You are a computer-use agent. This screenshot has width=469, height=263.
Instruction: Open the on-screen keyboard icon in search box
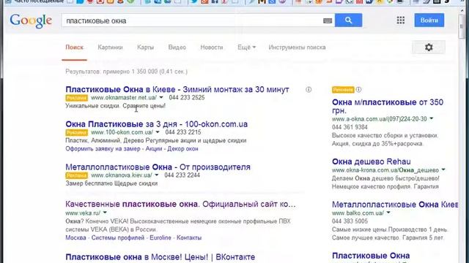(328, 20)
